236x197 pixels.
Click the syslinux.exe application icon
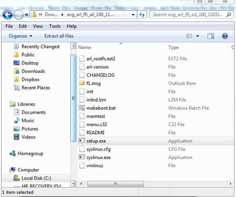click(82, 157)
